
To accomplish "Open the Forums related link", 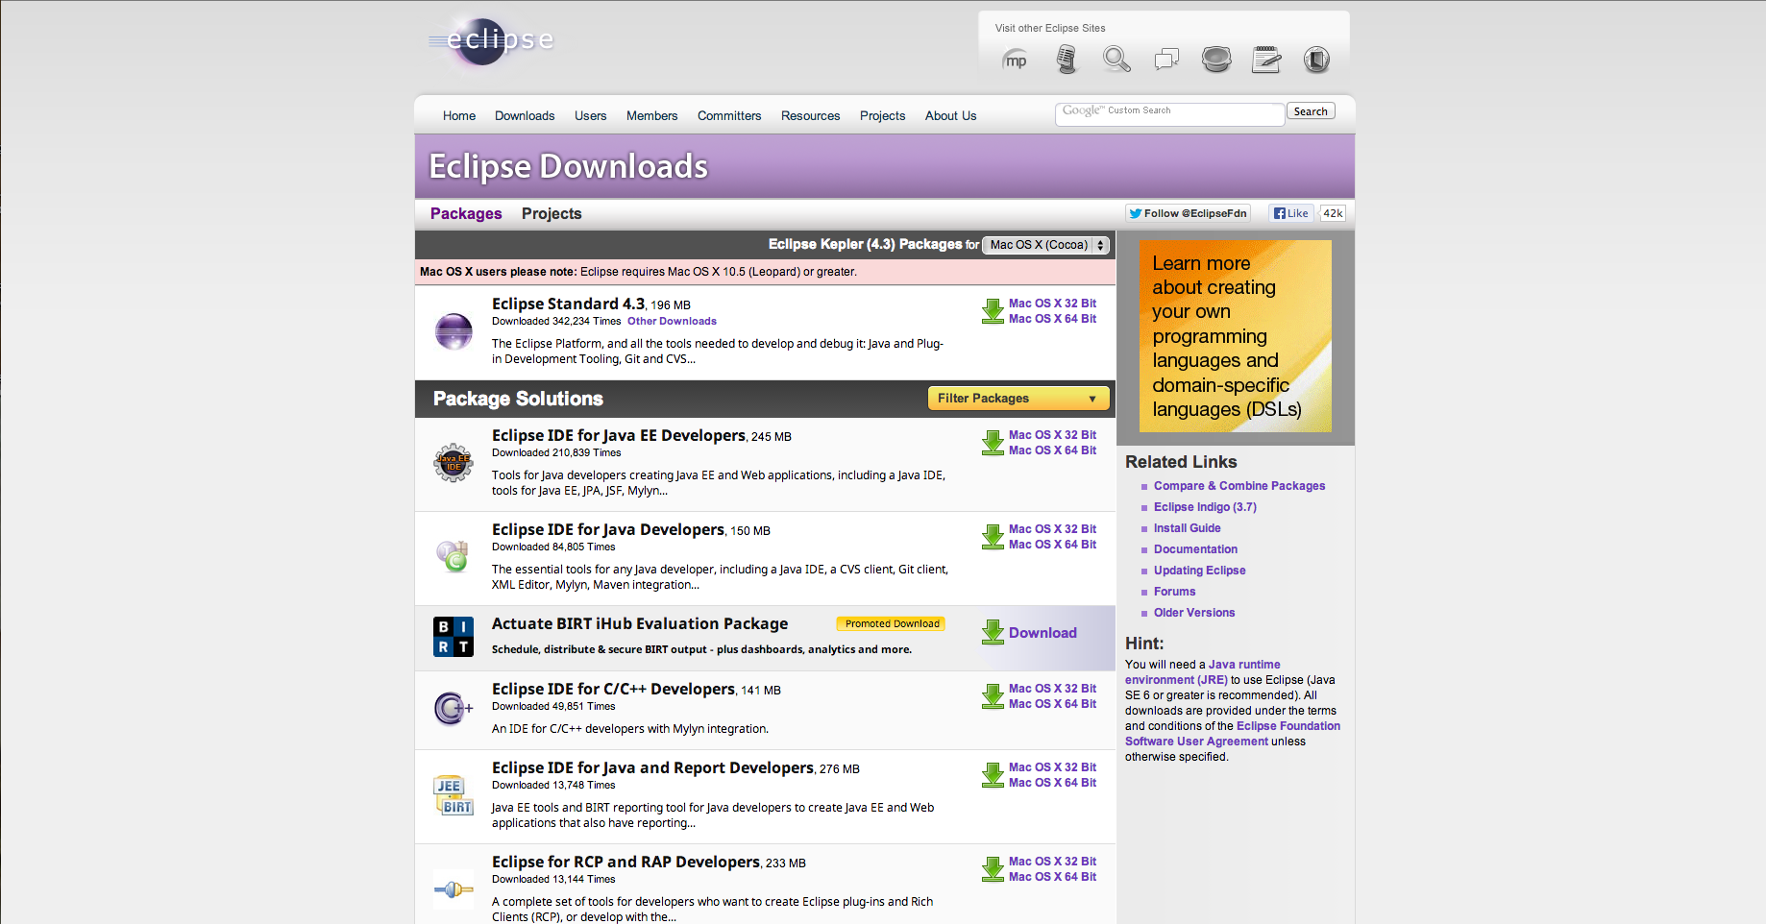I will coord(1175,592).
